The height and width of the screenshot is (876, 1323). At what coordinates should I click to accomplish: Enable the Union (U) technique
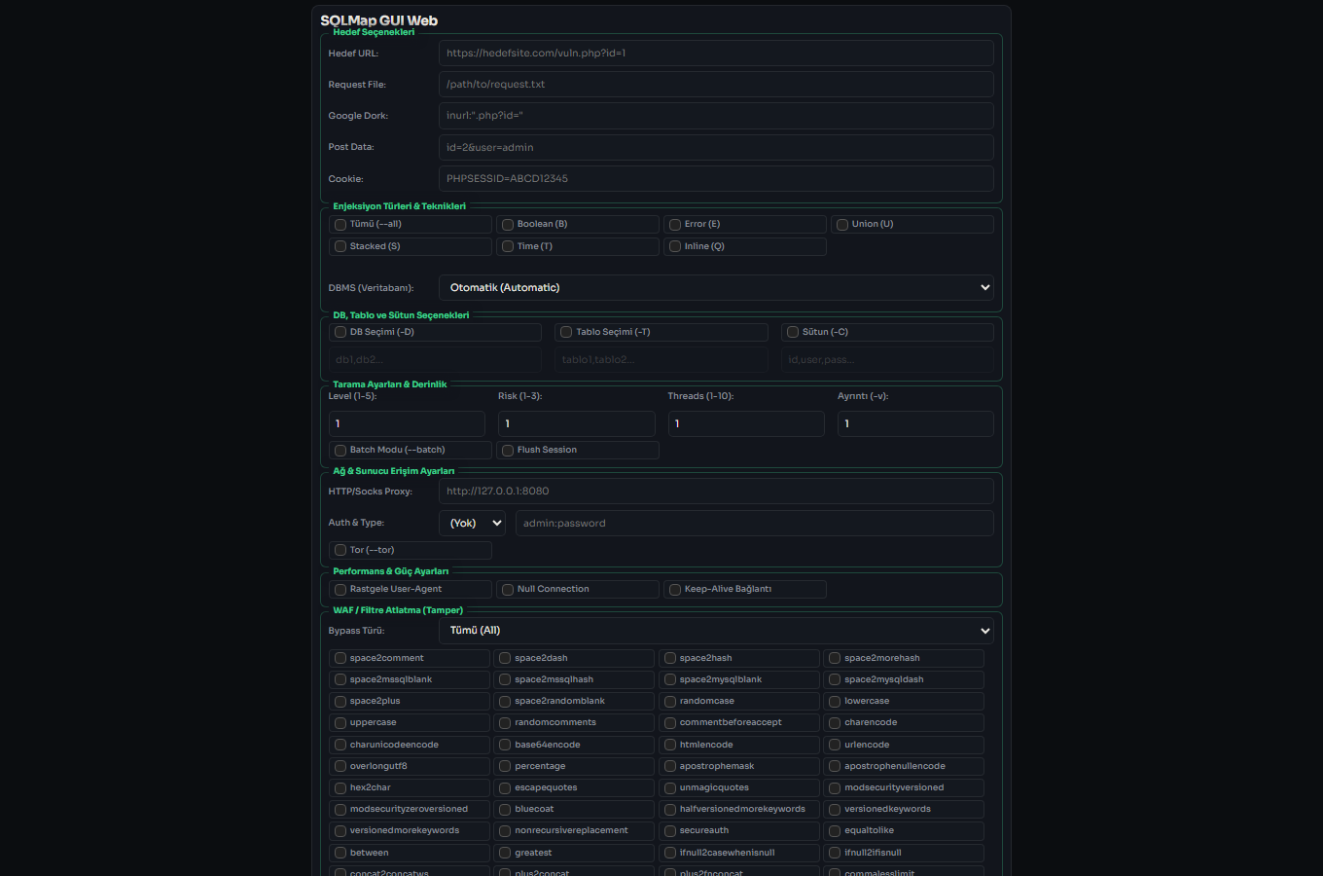[x=842, y=225]
